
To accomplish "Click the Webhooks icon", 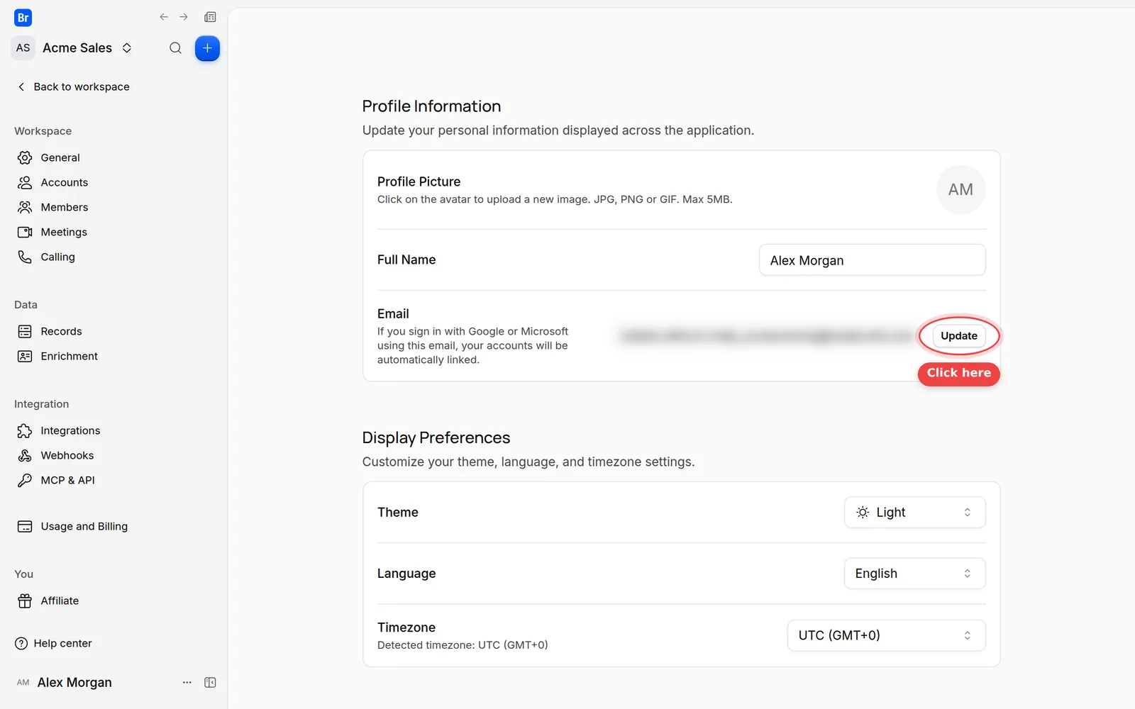I will (x=25, y=455).
